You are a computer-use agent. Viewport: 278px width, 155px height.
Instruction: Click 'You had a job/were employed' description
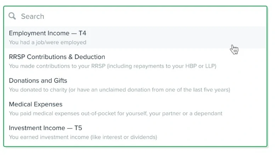47,42
